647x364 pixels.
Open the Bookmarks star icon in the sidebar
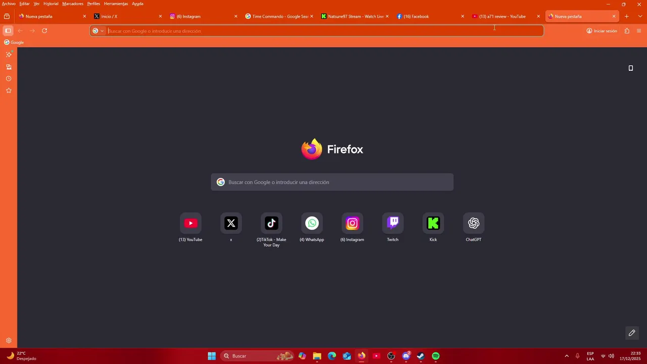pyautogui.click(x=9, y=90)
